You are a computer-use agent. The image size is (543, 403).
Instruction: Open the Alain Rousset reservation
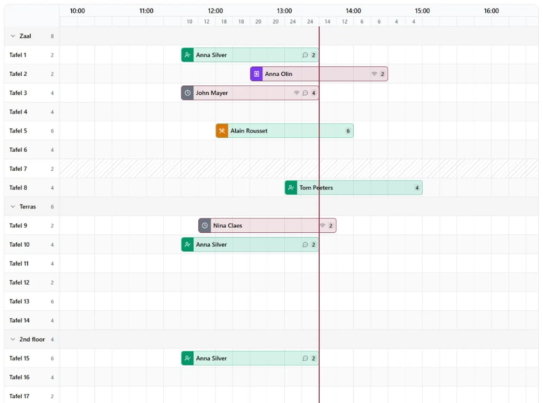click(284, 131)
